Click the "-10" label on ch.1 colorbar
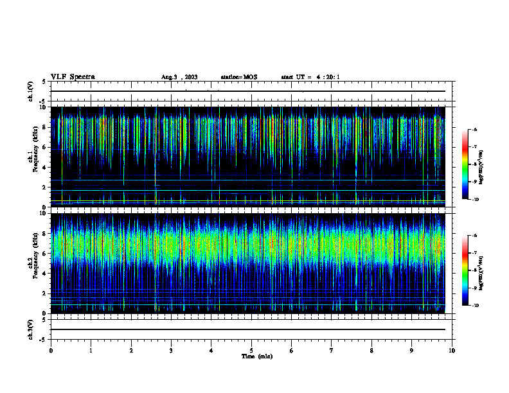This screenshot has width=509, height=393. (475, 200)
